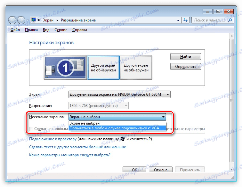Click the display icon in the address bar
Screen dimensions: 242x187
[34, 20]
